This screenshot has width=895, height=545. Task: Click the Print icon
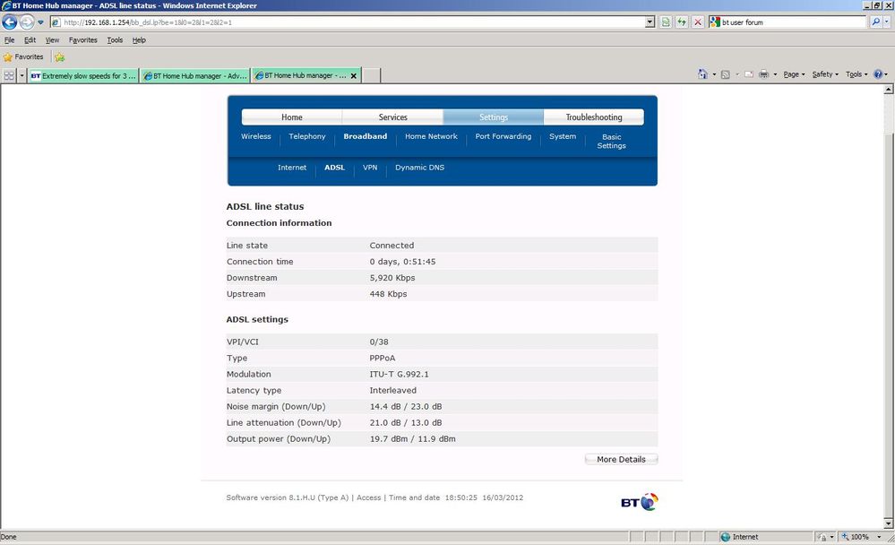click(x=763, y=74)
